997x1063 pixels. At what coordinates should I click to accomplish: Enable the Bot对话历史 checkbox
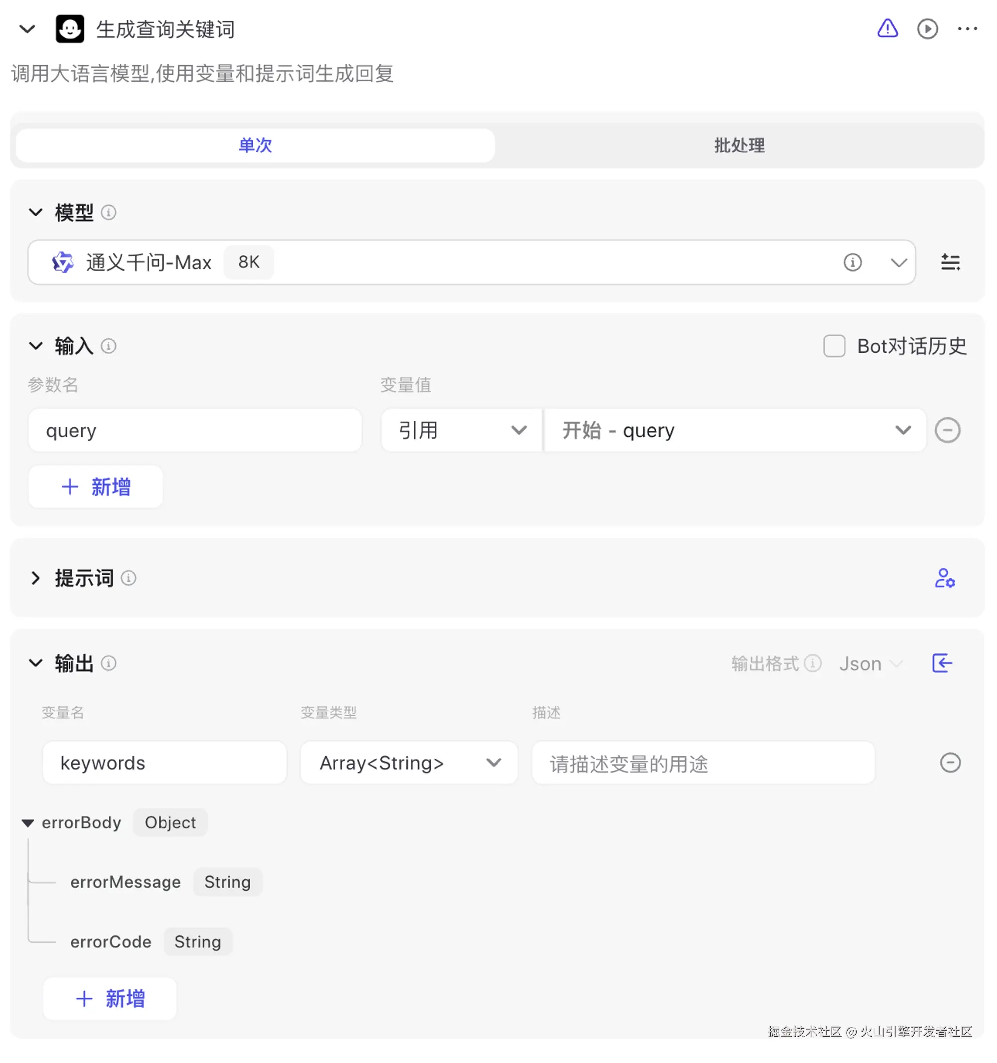(833, 346)
